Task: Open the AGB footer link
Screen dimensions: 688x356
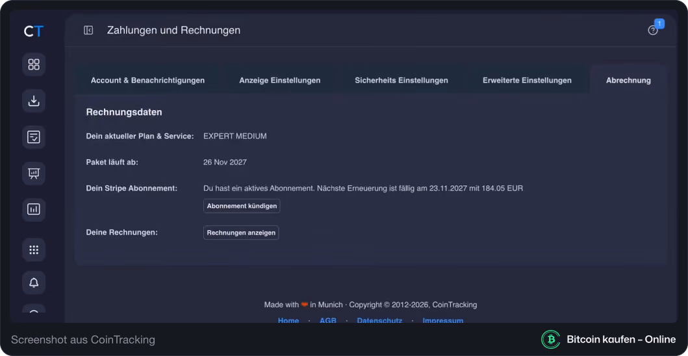Action: [x=328, y=320]
